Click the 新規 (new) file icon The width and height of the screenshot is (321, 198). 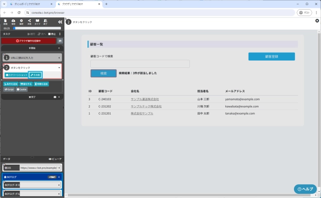pos(5,21)
